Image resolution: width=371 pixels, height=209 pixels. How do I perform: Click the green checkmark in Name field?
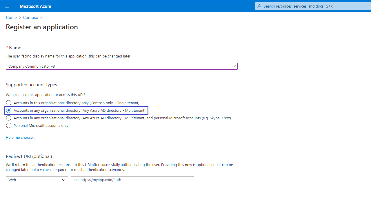coord(234,66)
